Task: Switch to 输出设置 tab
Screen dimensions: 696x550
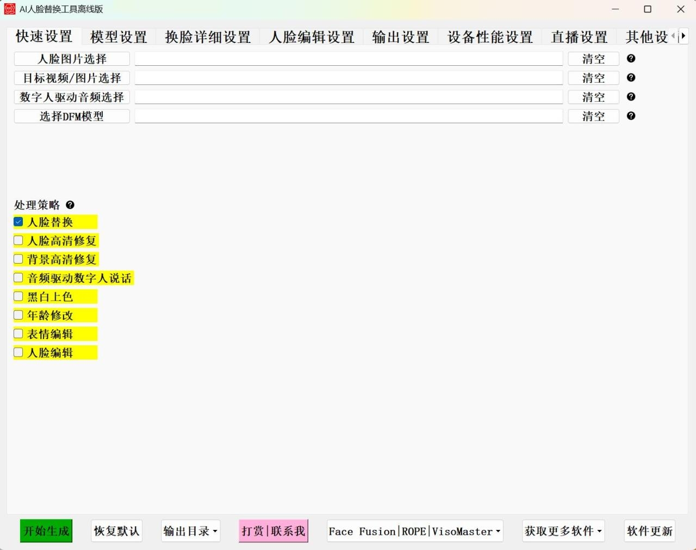Action: tap(401, 37)
